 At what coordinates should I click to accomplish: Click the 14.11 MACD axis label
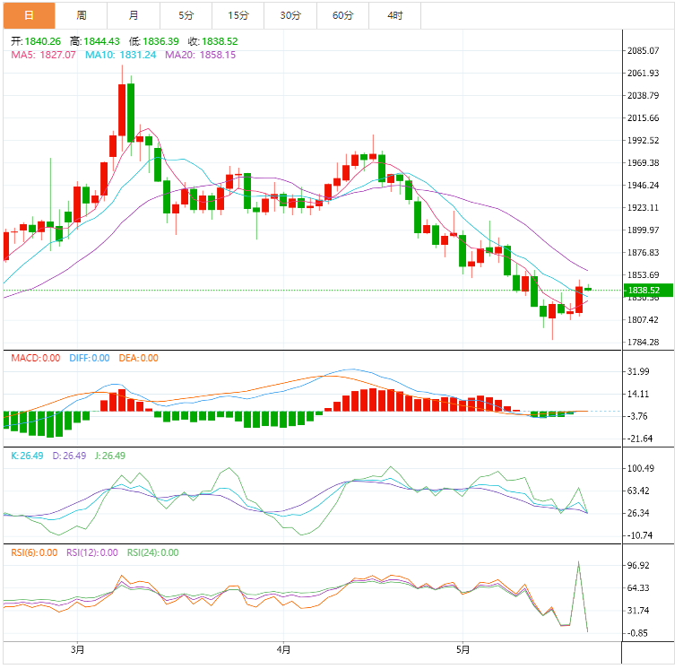638,394
